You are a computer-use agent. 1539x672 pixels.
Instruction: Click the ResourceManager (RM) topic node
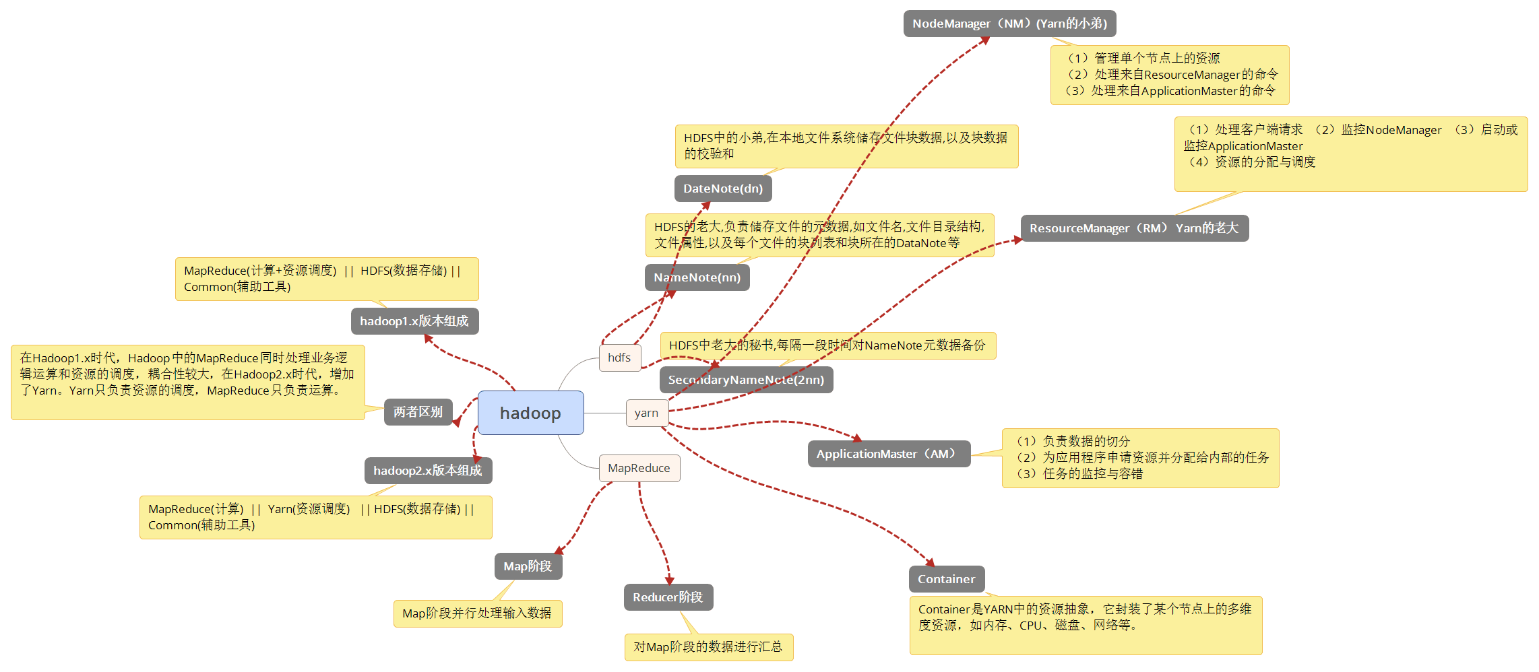pos(1134,228)
